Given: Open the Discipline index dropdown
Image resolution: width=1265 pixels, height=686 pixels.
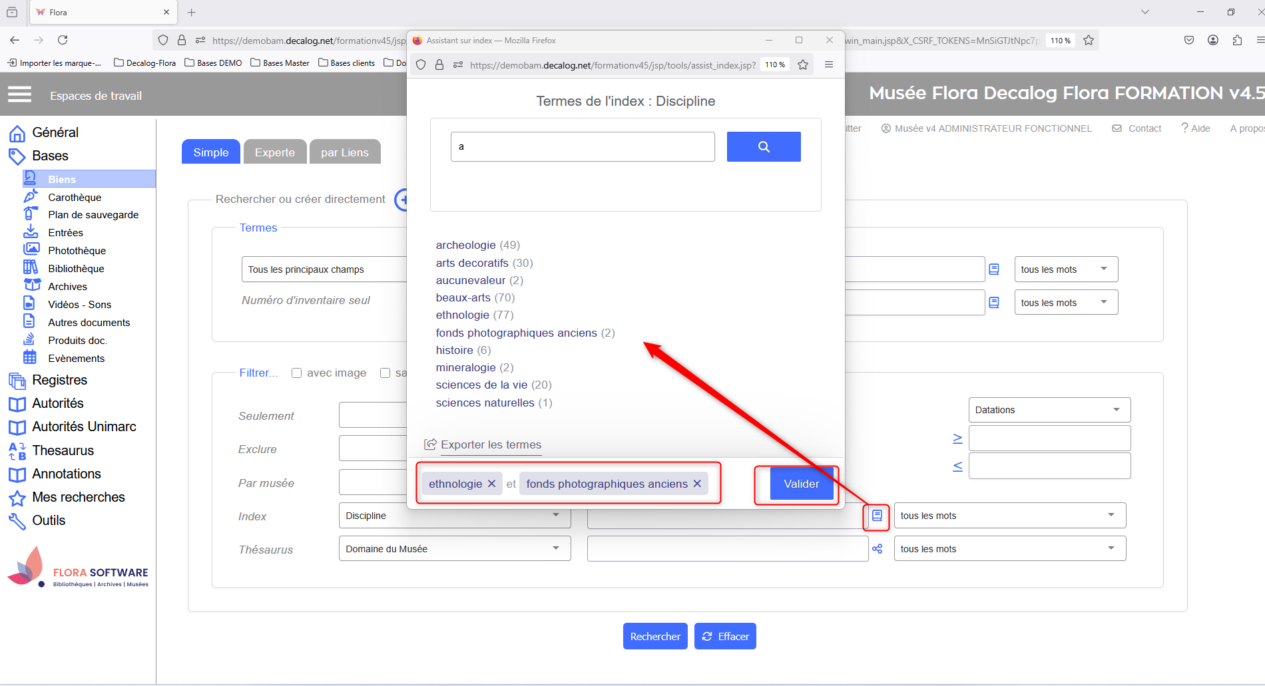Looking at the screenshot, I should [x=454, y=516].
